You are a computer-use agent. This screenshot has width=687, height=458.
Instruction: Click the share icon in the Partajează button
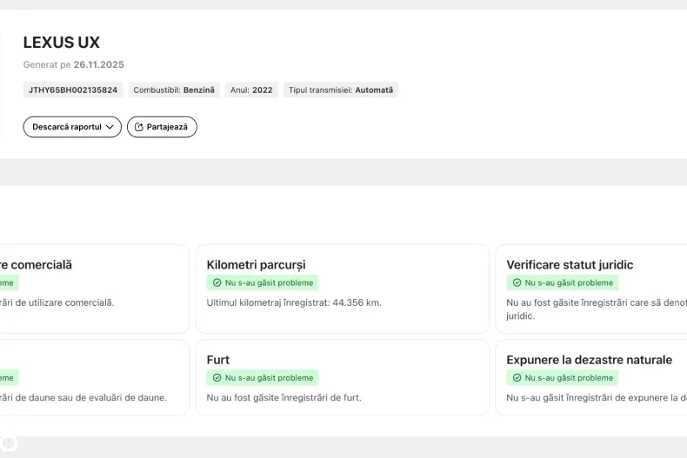click(138, 127)
